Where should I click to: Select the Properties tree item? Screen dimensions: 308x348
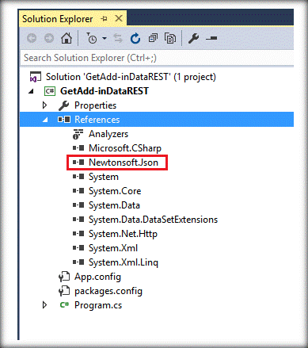(x=95, y=105)
